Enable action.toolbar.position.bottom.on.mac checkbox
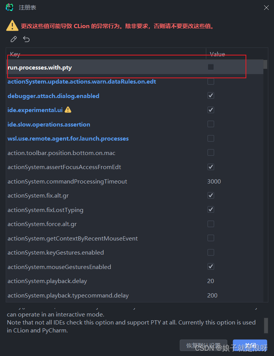274x356 pixels. pos(211,153)
